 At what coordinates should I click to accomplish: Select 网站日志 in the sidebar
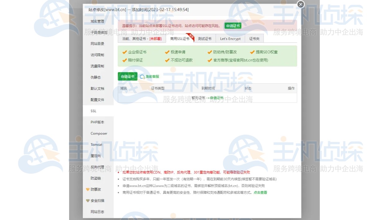97,212
